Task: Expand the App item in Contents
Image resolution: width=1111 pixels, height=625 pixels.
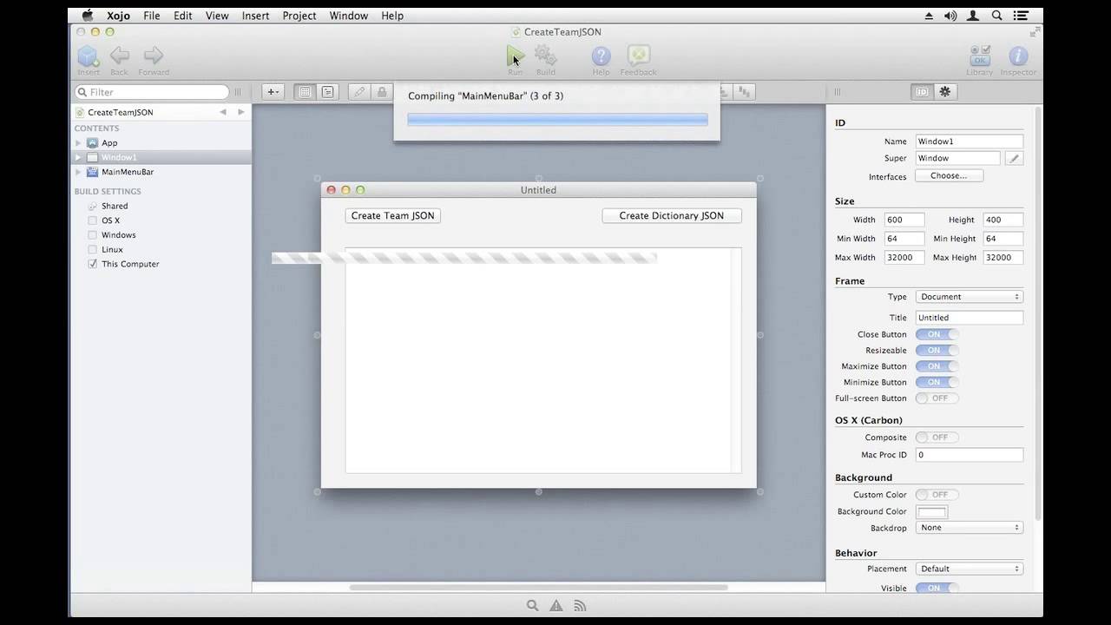Action: [78, 143]
